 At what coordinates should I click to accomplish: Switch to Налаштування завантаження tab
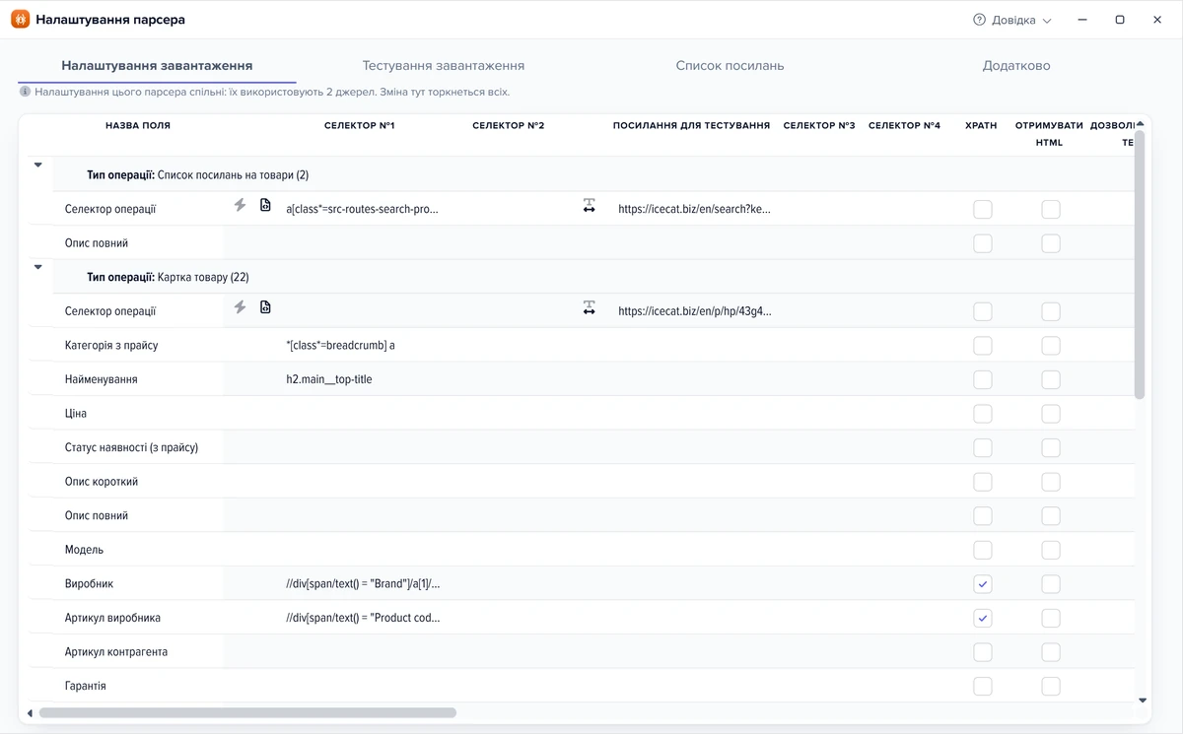pos(157,66)
